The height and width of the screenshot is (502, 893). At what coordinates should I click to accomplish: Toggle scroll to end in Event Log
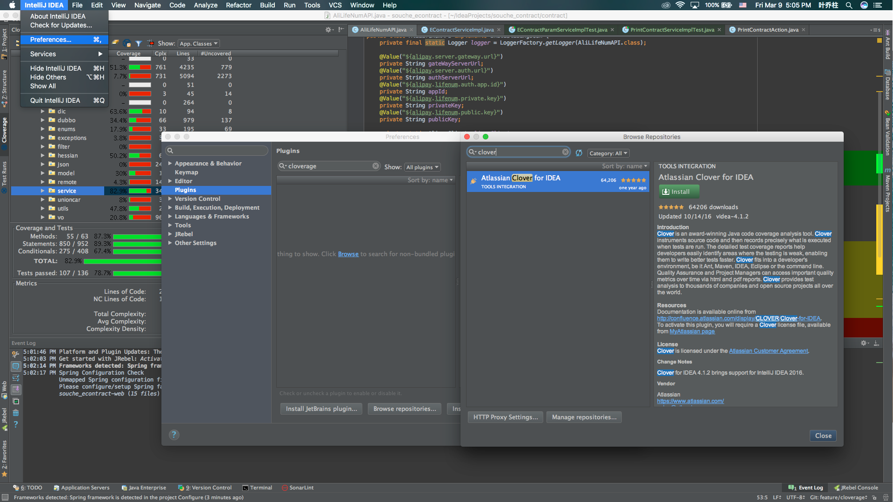16,390
